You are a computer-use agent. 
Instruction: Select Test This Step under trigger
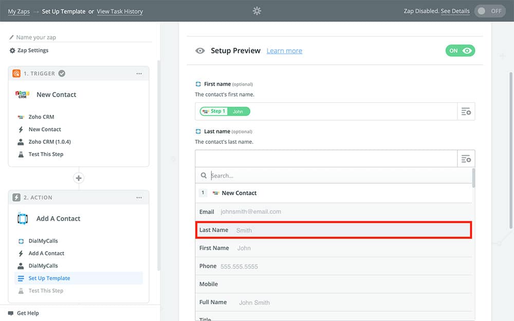(46, 154)
